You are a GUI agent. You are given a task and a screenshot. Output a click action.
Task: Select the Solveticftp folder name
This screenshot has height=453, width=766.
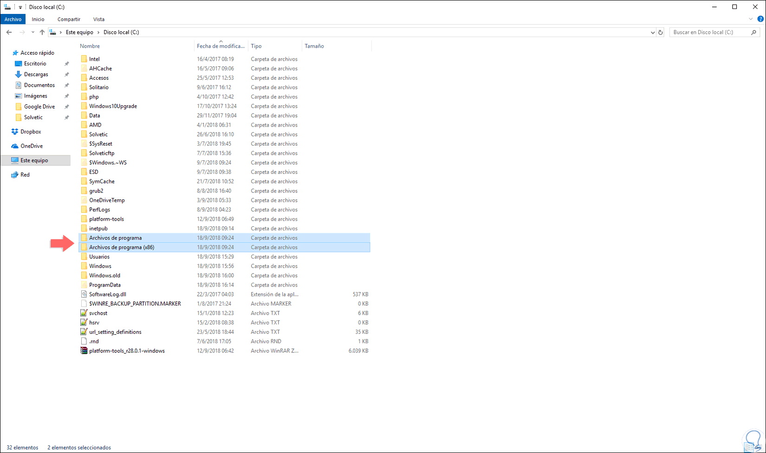click(x=102, y=153)
